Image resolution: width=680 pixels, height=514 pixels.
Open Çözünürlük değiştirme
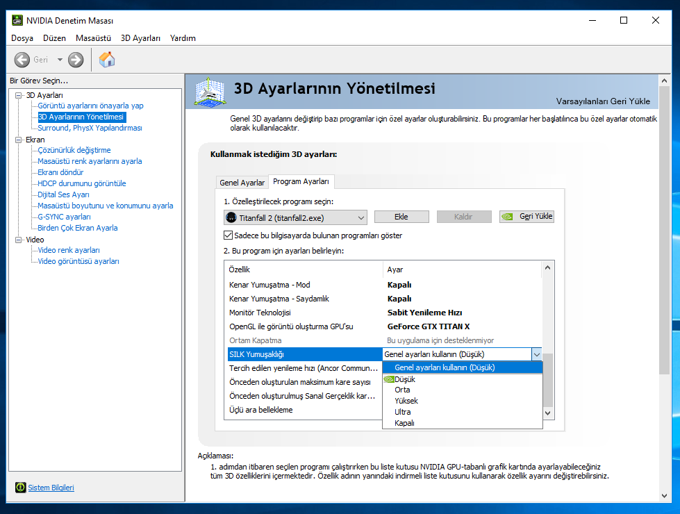pyautogui.click(x=74, y=150)
